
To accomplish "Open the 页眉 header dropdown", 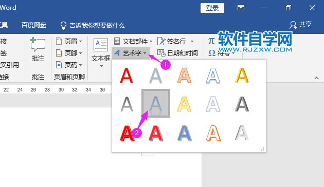I will coord(69,41).
